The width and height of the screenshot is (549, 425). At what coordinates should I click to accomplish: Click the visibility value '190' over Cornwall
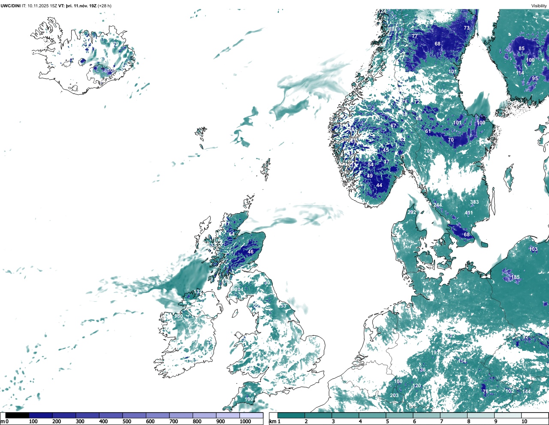pos(249,399)
